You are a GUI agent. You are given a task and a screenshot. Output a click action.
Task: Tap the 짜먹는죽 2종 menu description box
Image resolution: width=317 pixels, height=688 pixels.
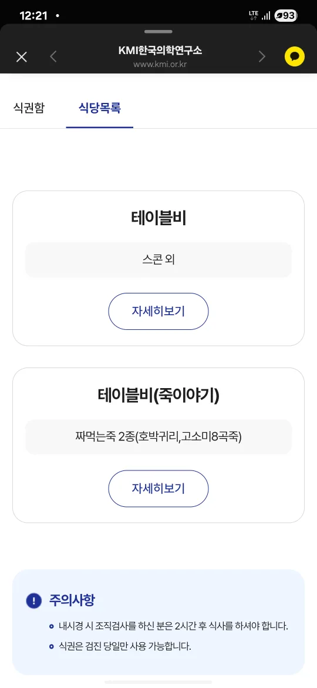(x=158, y=437)
